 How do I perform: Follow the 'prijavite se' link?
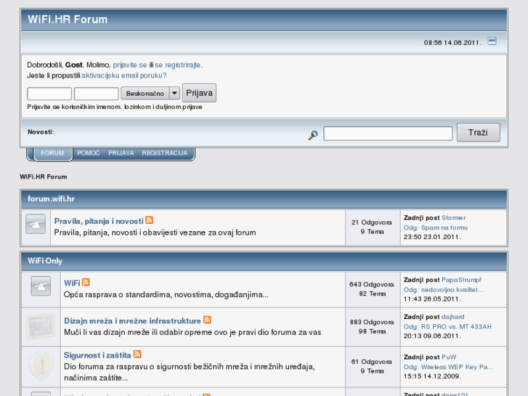130,65
